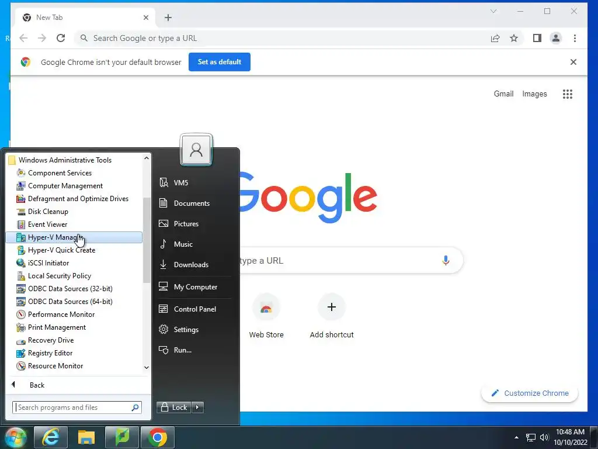Switch to Chrome on the taskbar
598x449 pixels.
158,437
